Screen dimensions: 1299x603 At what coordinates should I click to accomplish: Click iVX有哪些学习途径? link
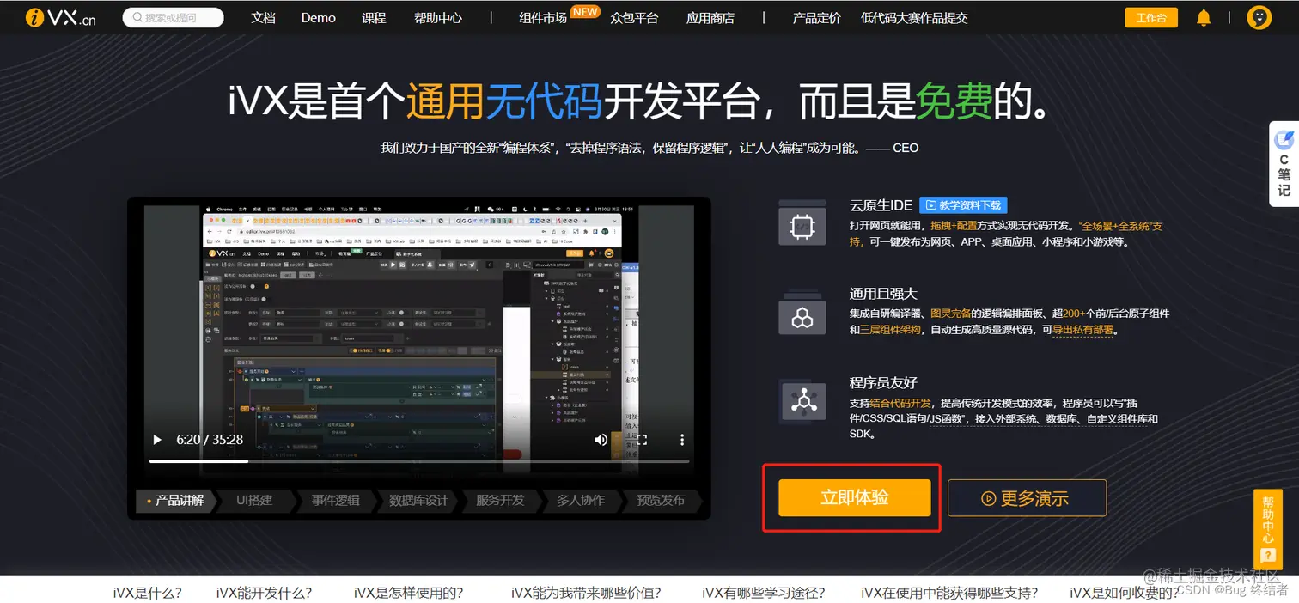pyautogui.click(x=763, y=593)
